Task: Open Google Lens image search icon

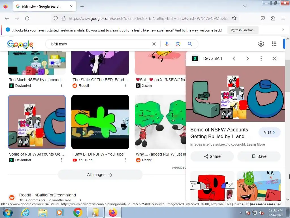Action: click(x=178, y=44)
